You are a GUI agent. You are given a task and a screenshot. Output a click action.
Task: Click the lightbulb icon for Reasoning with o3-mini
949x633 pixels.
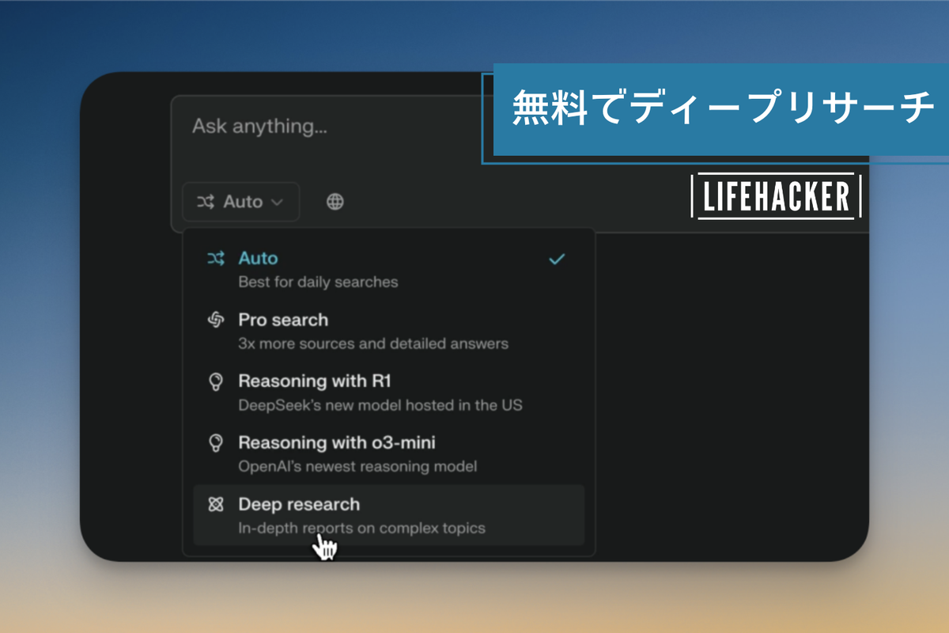[x=215, y=443]
